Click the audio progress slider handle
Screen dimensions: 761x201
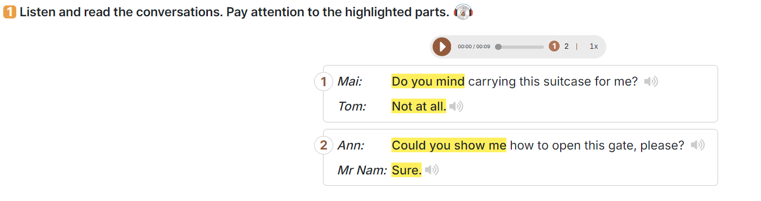pos(498,47)
